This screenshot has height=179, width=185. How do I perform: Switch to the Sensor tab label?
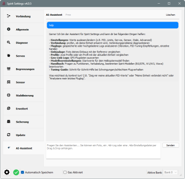click(20, 83)
